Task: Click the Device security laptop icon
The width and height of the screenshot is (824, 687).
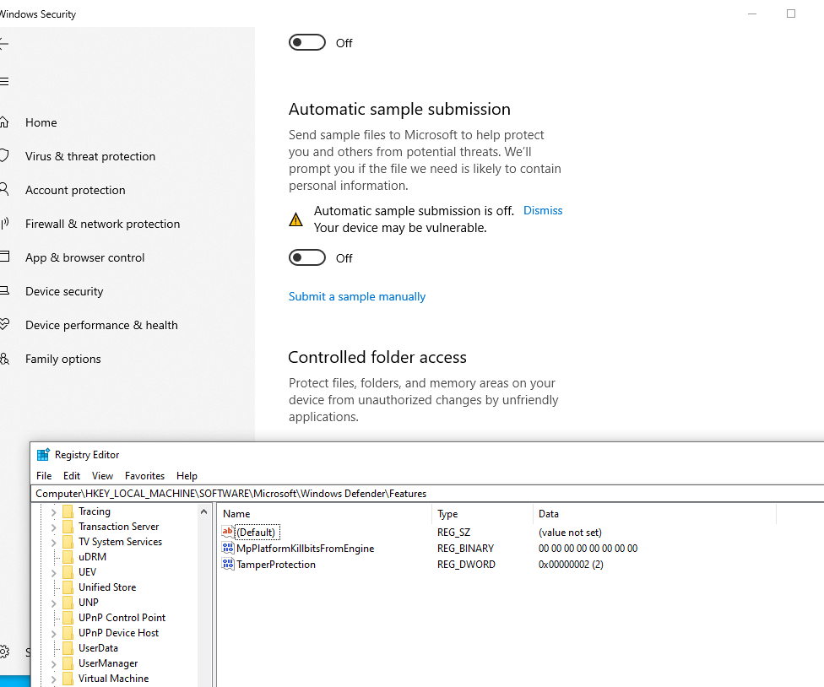Action: [4, 290]
